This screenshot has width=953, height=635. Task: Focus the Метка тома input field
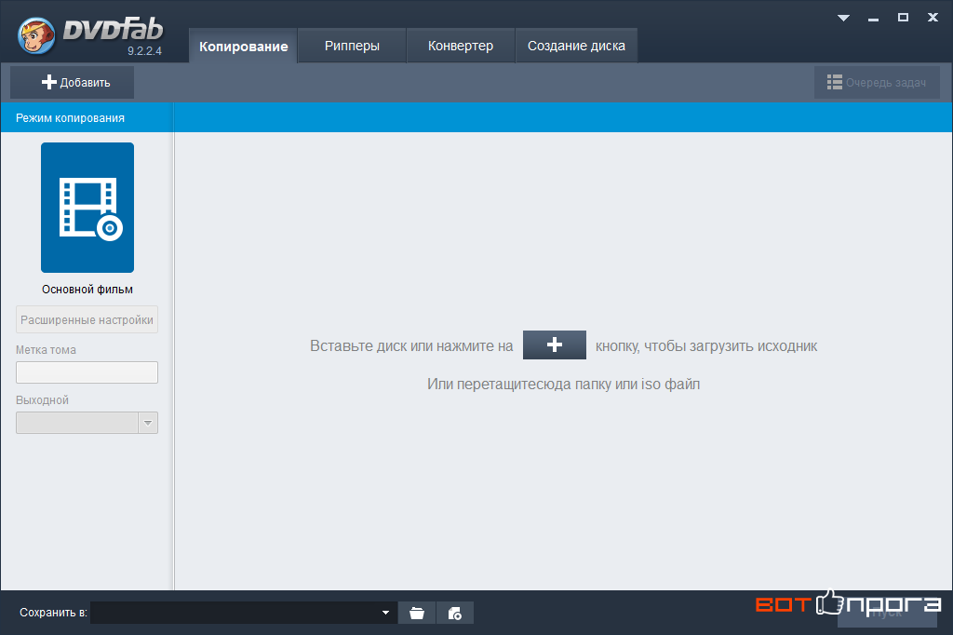tap(87, 372)
